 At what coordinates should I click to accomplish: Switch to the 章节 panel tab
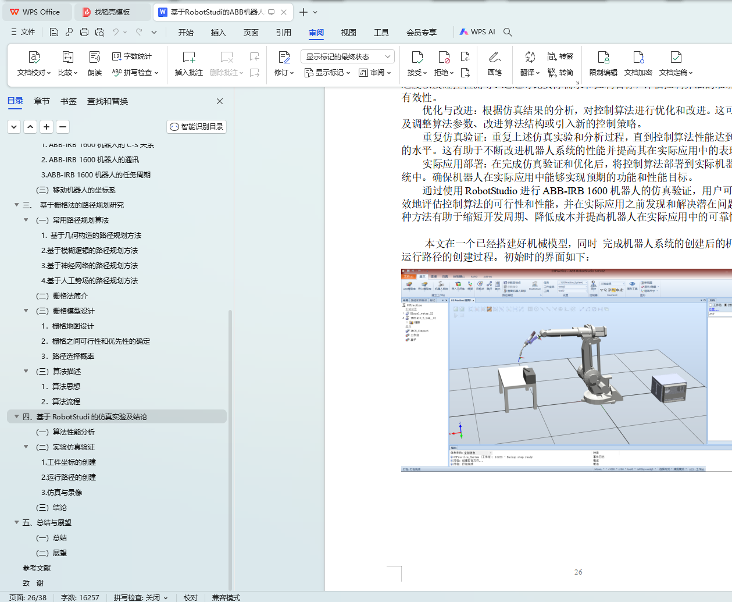42,101
